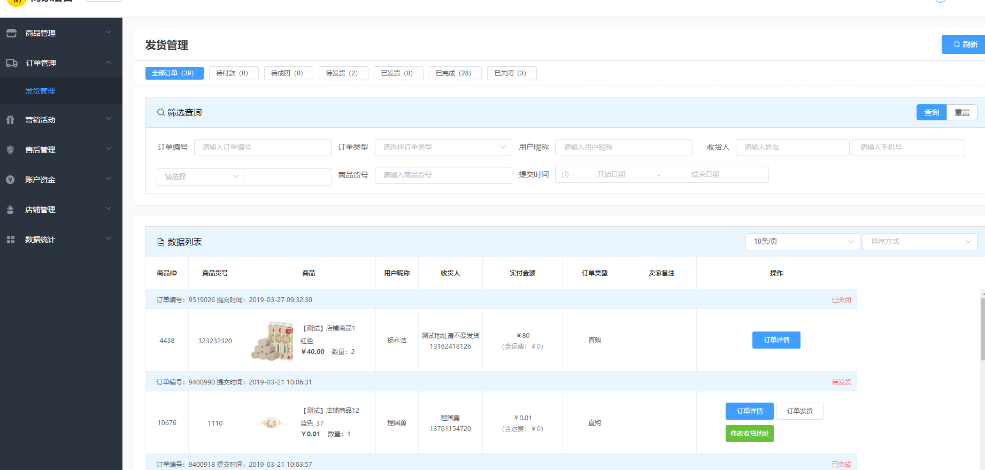Click the 结束日期 end date field
This screenshot has width=985, height=470.
pos(705,175)
